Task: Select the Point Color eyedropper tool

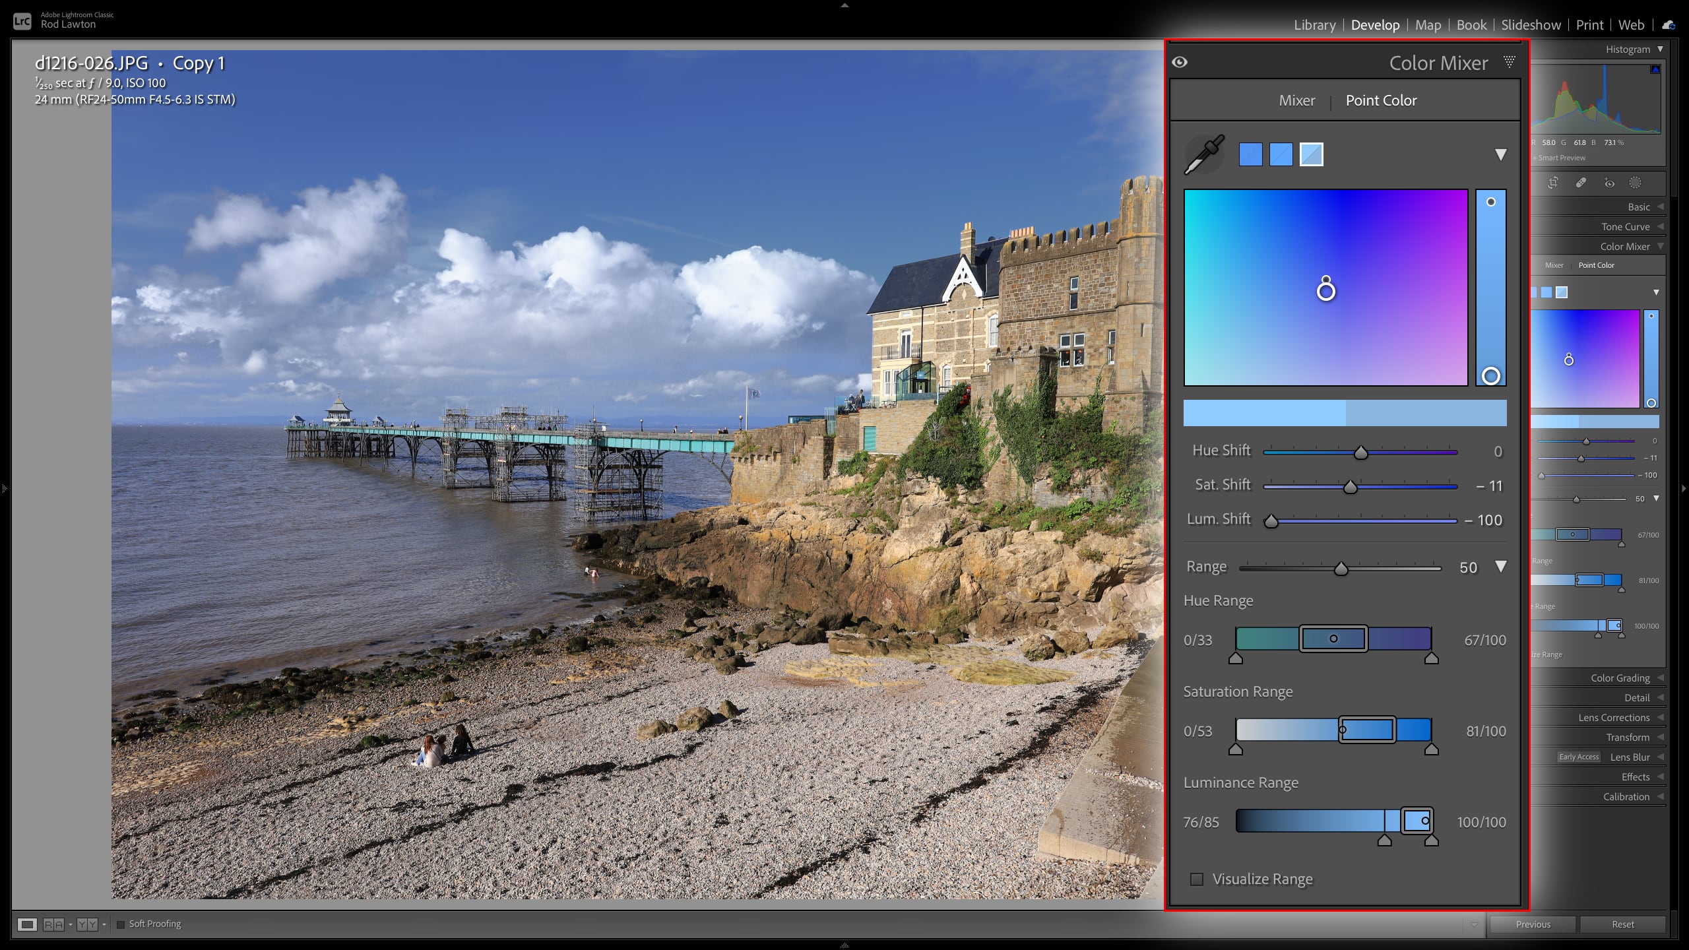Action: tap(1204, 155)
